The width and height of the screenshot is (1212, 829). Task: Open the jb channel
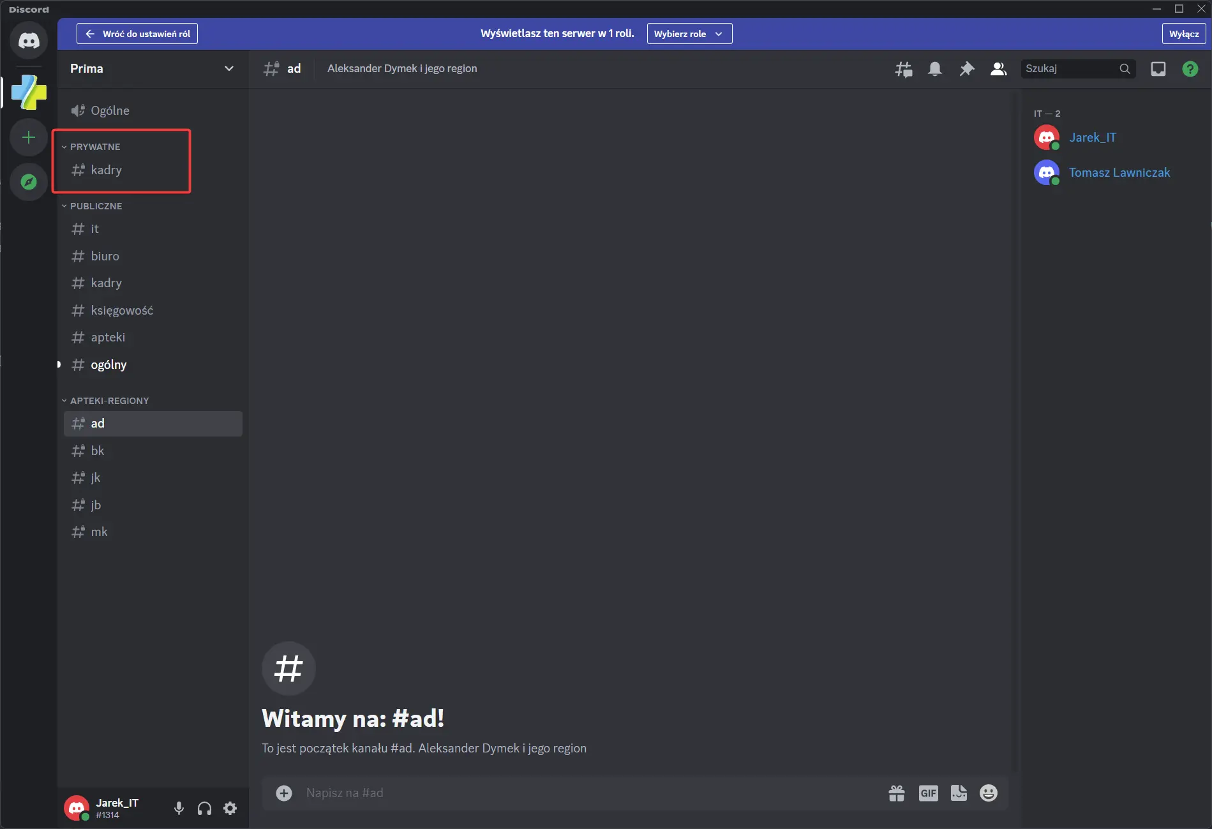coord(153,505)
